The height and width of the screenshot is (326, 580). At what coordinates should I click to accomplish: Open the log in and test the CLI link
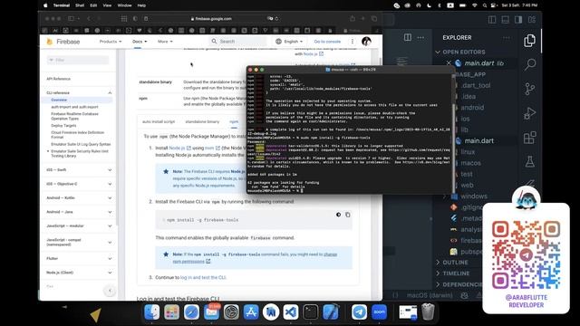point(203,278)
